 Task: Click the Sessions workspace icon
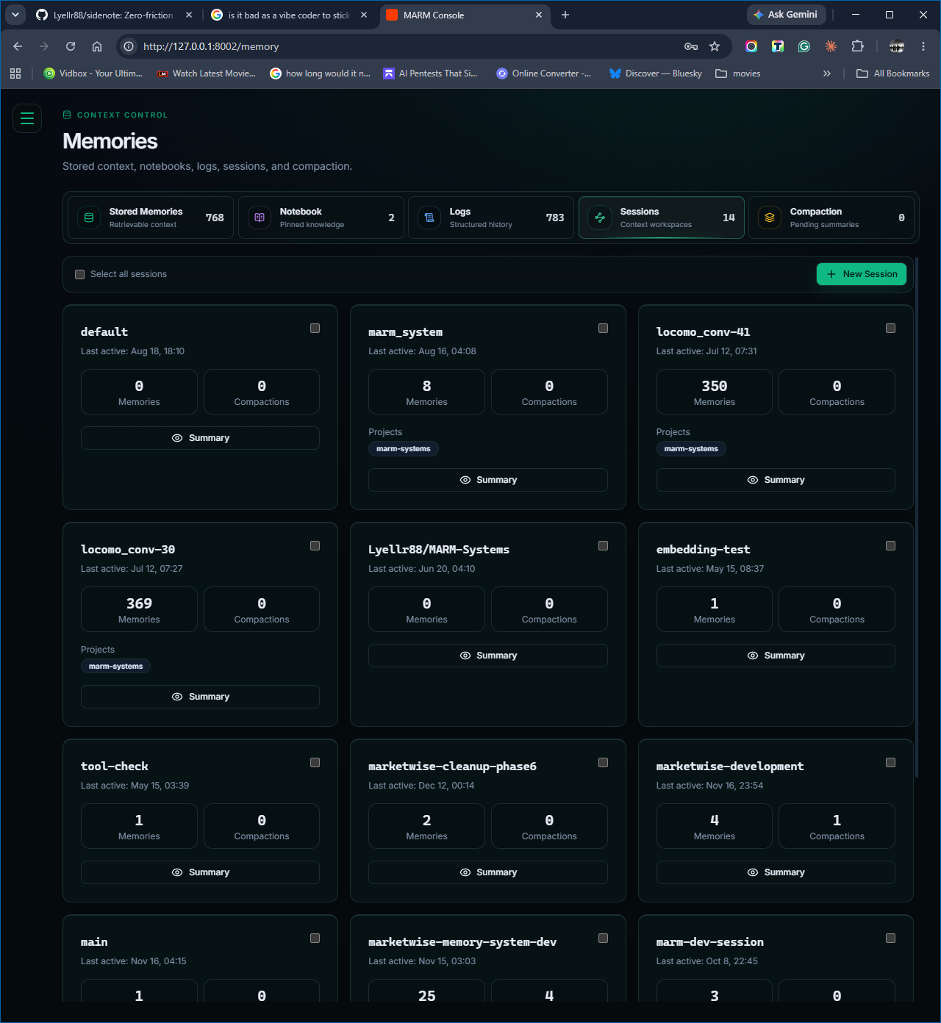600,218
